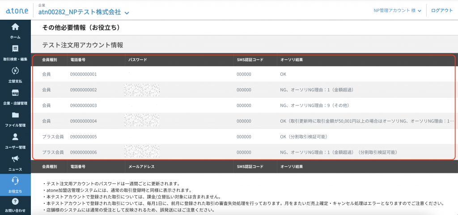Image resolution: width=458 pixels, height=215 pixels.
Task: Click the blurred password for 09000000002
Action: 141,90
